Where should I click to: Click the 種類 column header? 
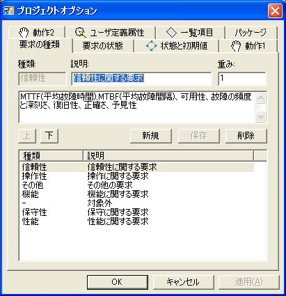tap(51, 156)
